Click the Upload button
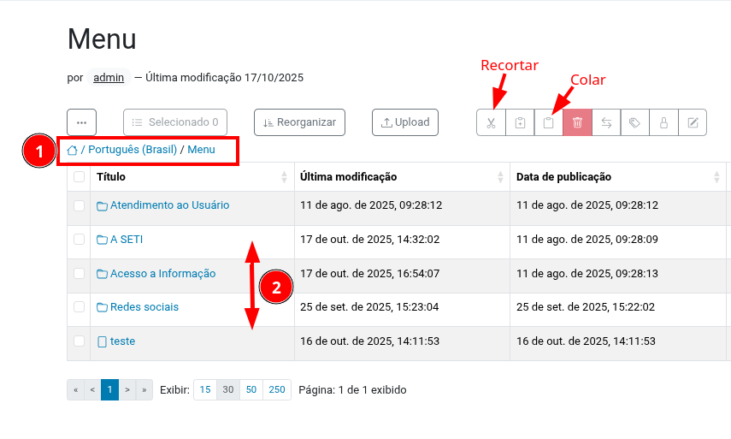This screenshot has height=439, width=731. click(405, 122)
